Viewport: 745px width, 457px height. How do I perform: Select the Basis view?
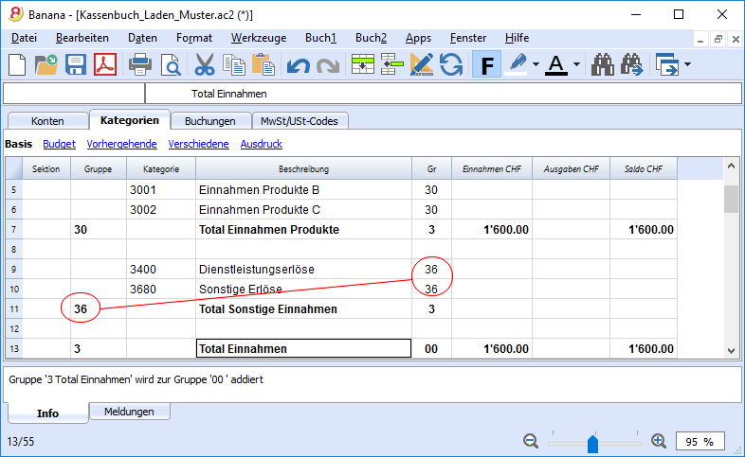pos(19,144)
